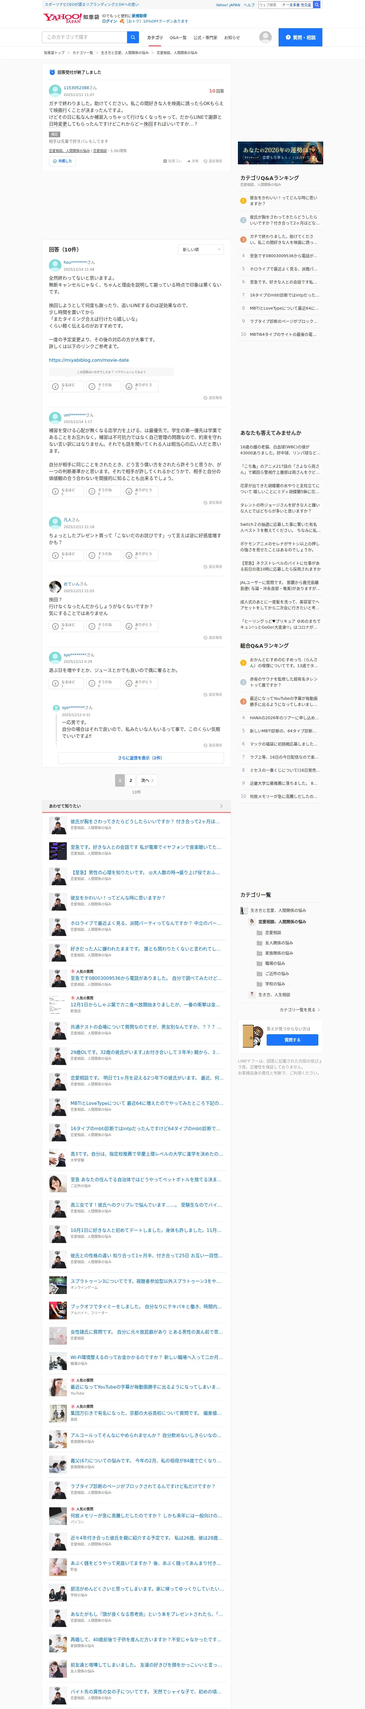React なるほど on hou's answer
The width and height of the screenshot is (365, 1709).
click(x=66, y=386)
